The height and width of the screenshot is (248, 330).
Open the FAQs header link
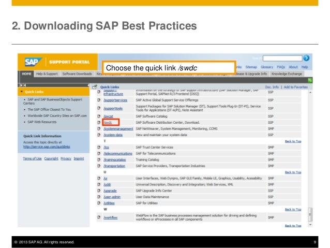click(281, 67)
